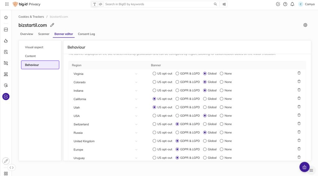
Task: Open the help question mark icon
Action: tap(285, 4)
